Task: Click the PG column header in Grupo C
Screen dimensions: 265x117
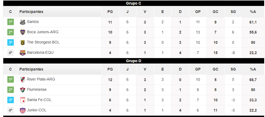Action: pos(110,12)
